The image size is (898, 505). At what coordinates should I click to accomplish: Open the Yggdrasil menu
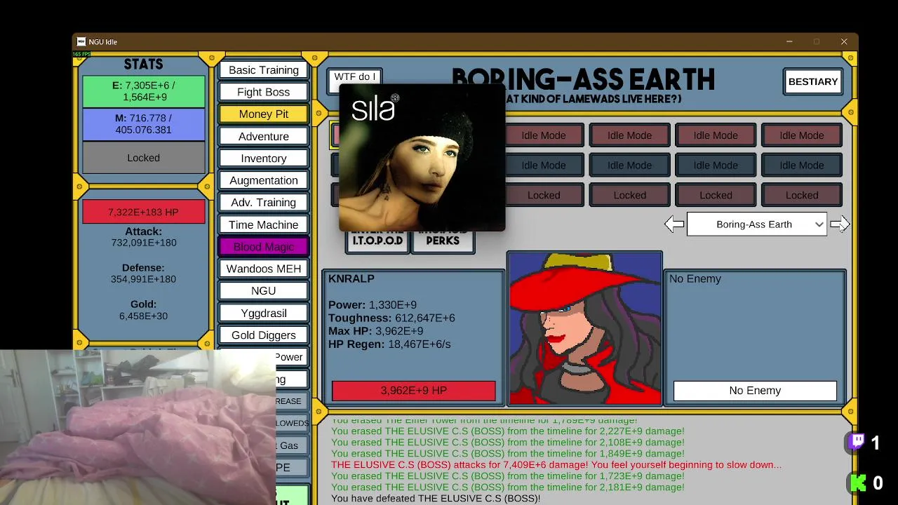point(264,313)
